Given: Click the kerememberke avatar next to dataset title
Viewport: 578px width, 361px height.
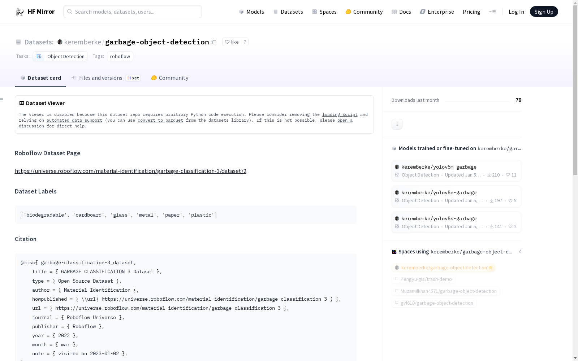Looking at the screenshot, I should tap(60, 42).
